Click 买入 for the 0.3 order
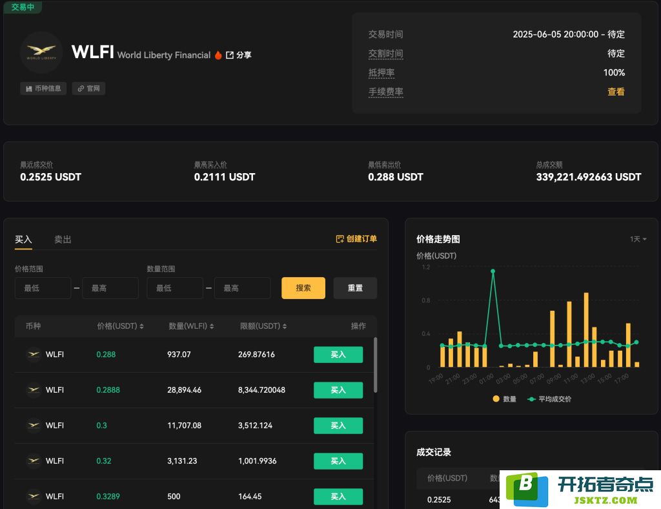 click(338, 426)
